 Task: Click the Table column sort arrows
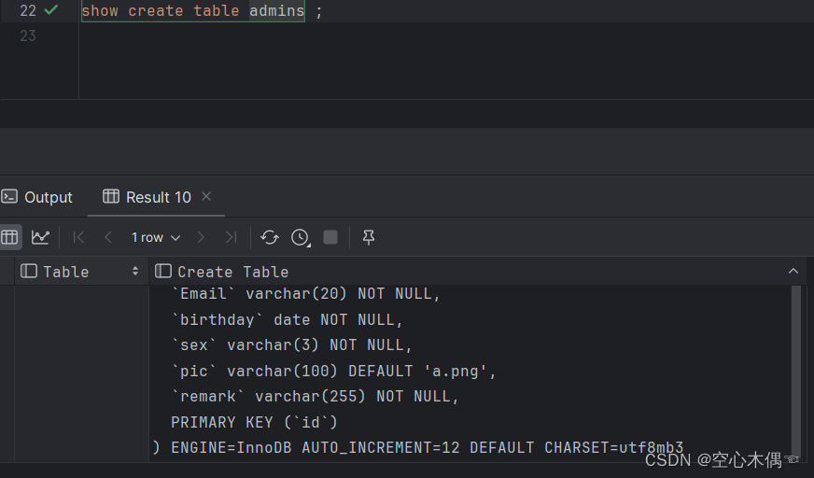coord(135,271)
